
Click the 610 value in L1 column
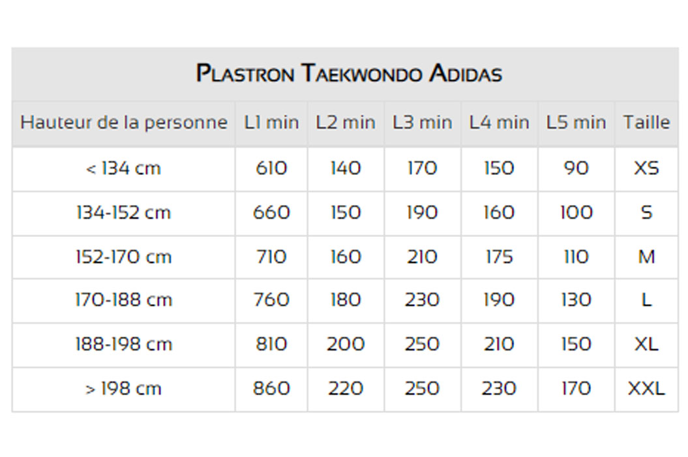[271, 168]
